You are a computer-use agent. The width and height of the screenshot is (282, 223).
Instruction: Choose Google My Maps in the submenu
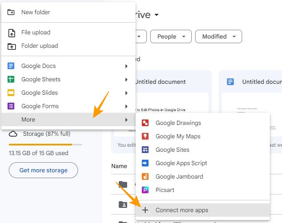pos(203,136)
